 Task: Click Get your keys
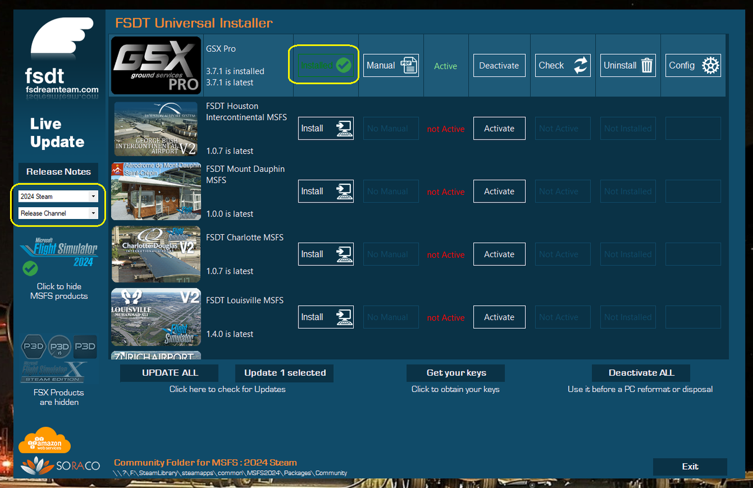click(x=456, y=373)
